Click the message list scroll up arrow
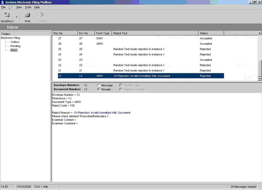Screen dimensions: 262x190 point(260,33)
